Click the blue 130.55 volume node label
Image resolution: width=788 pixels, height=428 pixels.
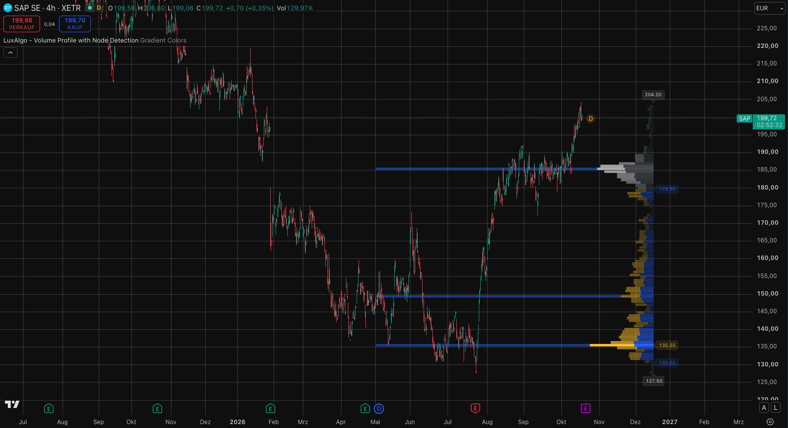coord(667,363)
